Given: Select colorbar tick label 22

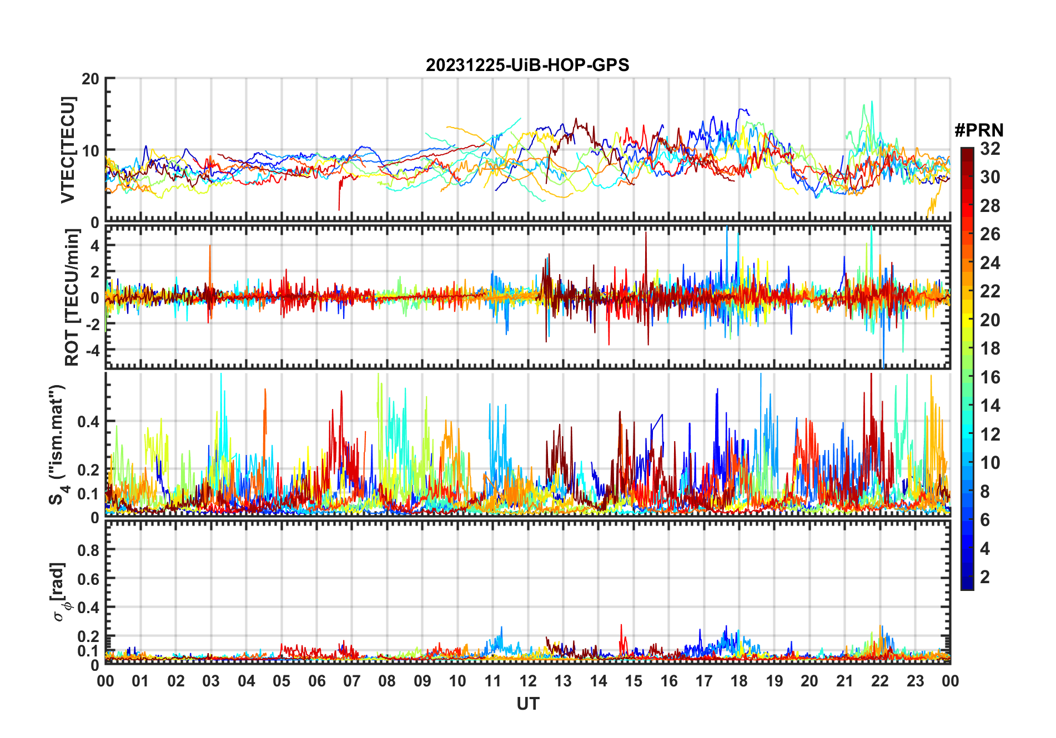Looking at the screenshot, I should tap(990, 291).
